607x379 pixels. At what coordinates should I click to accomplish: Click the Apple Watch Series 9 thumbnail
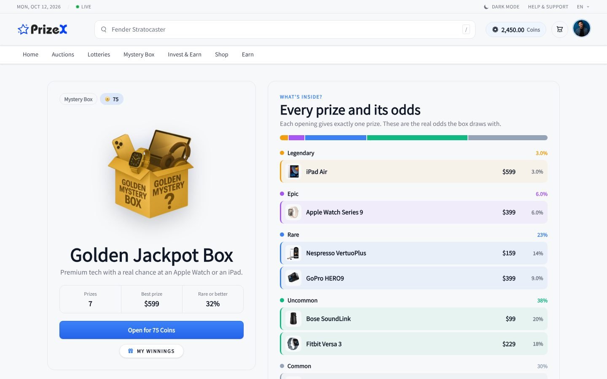pos(293,212)
